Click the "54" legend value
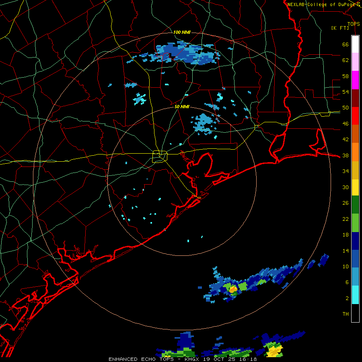 (346, 92)
